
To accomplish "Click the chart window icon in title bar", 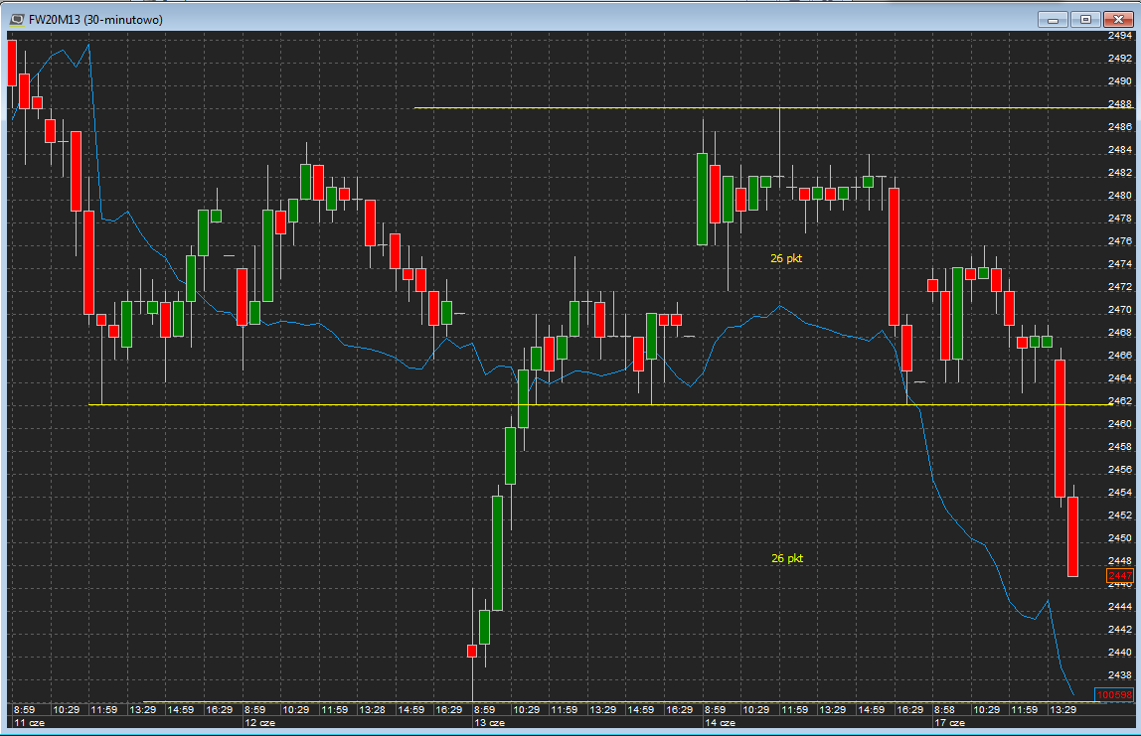I will pos(16,20).
